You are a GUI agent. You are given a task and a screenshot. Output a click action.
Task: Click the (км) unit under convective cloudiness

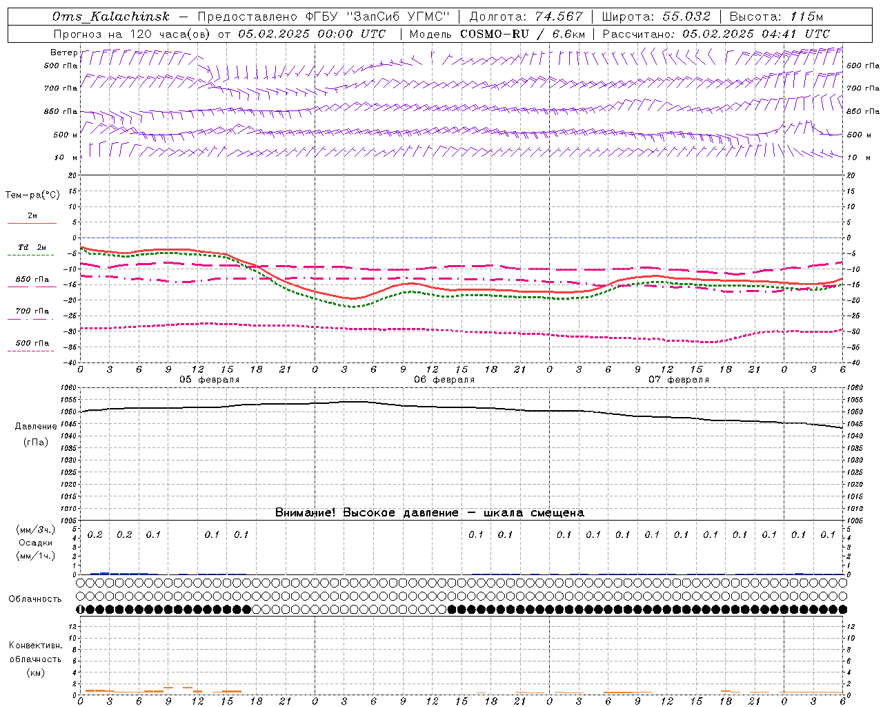35,672
